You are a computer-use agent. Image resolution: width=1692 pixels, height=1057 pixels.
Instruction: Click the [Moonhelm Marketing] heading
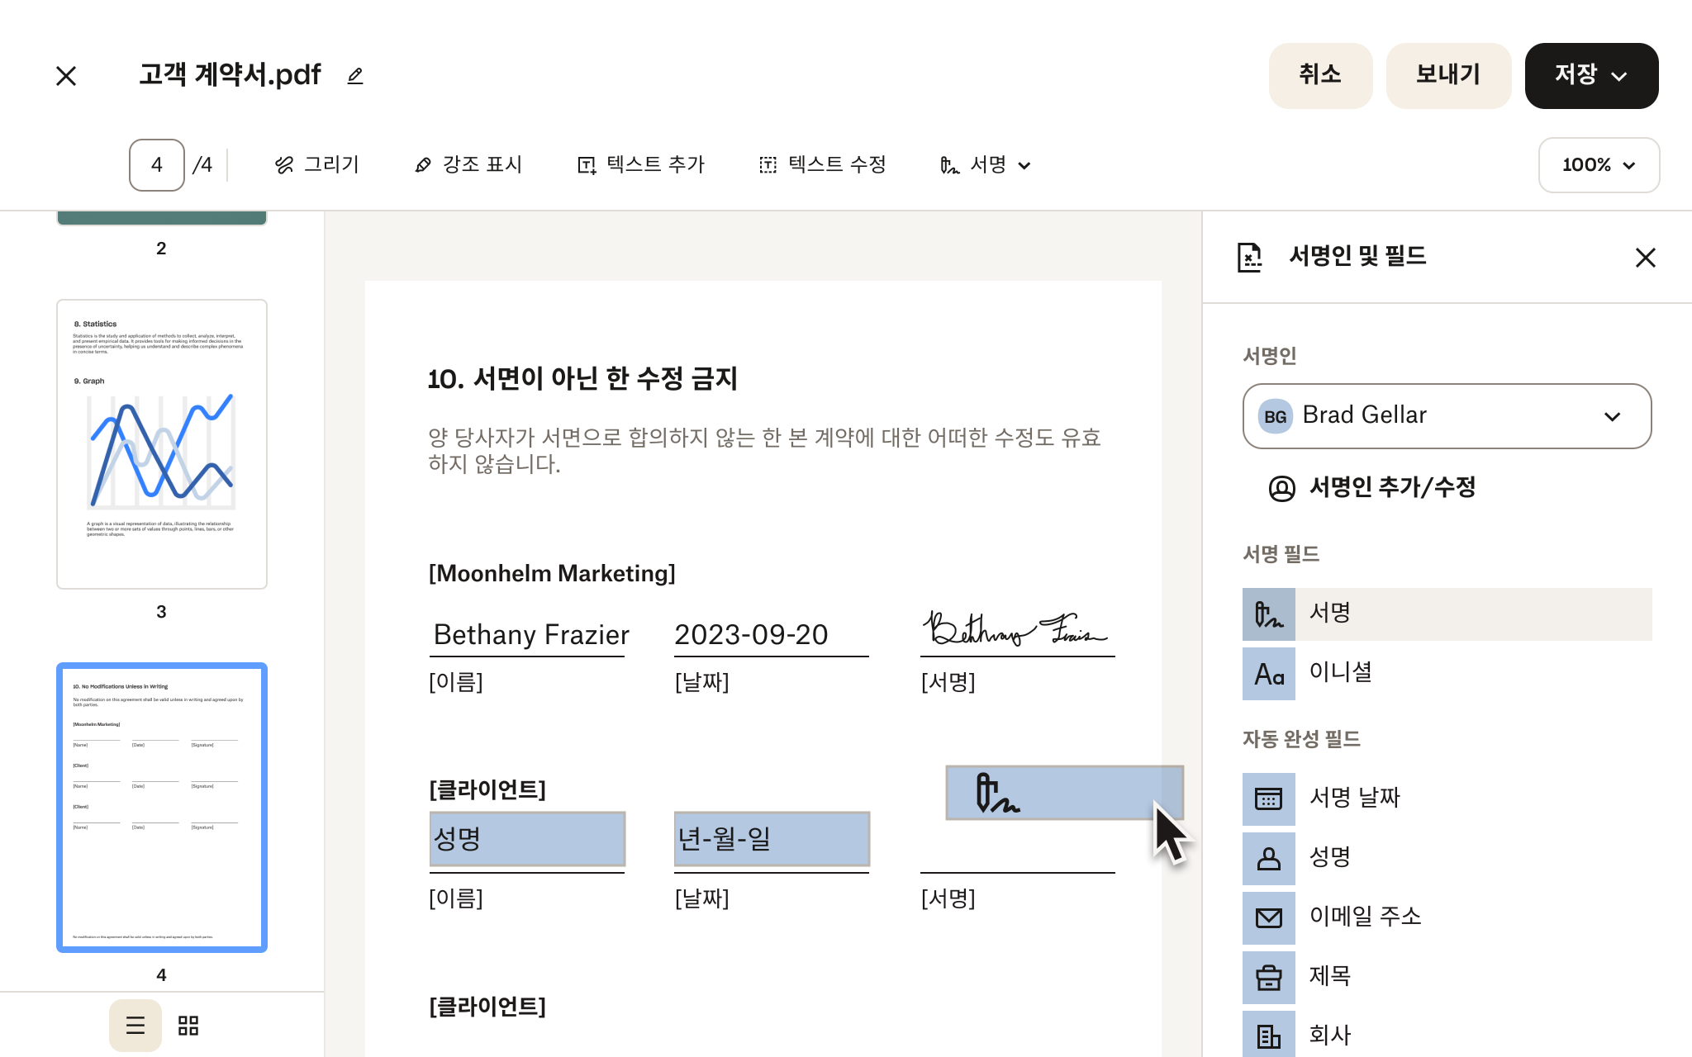[x=552, y=573]
